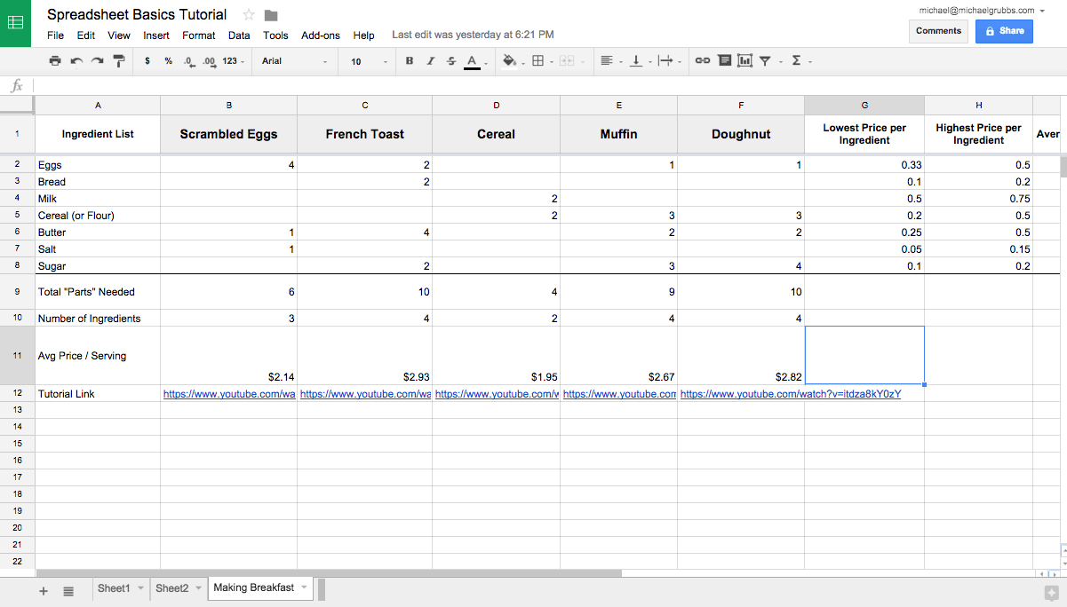Decrease decimal places
1067x607 pixels.
[187, 60]
